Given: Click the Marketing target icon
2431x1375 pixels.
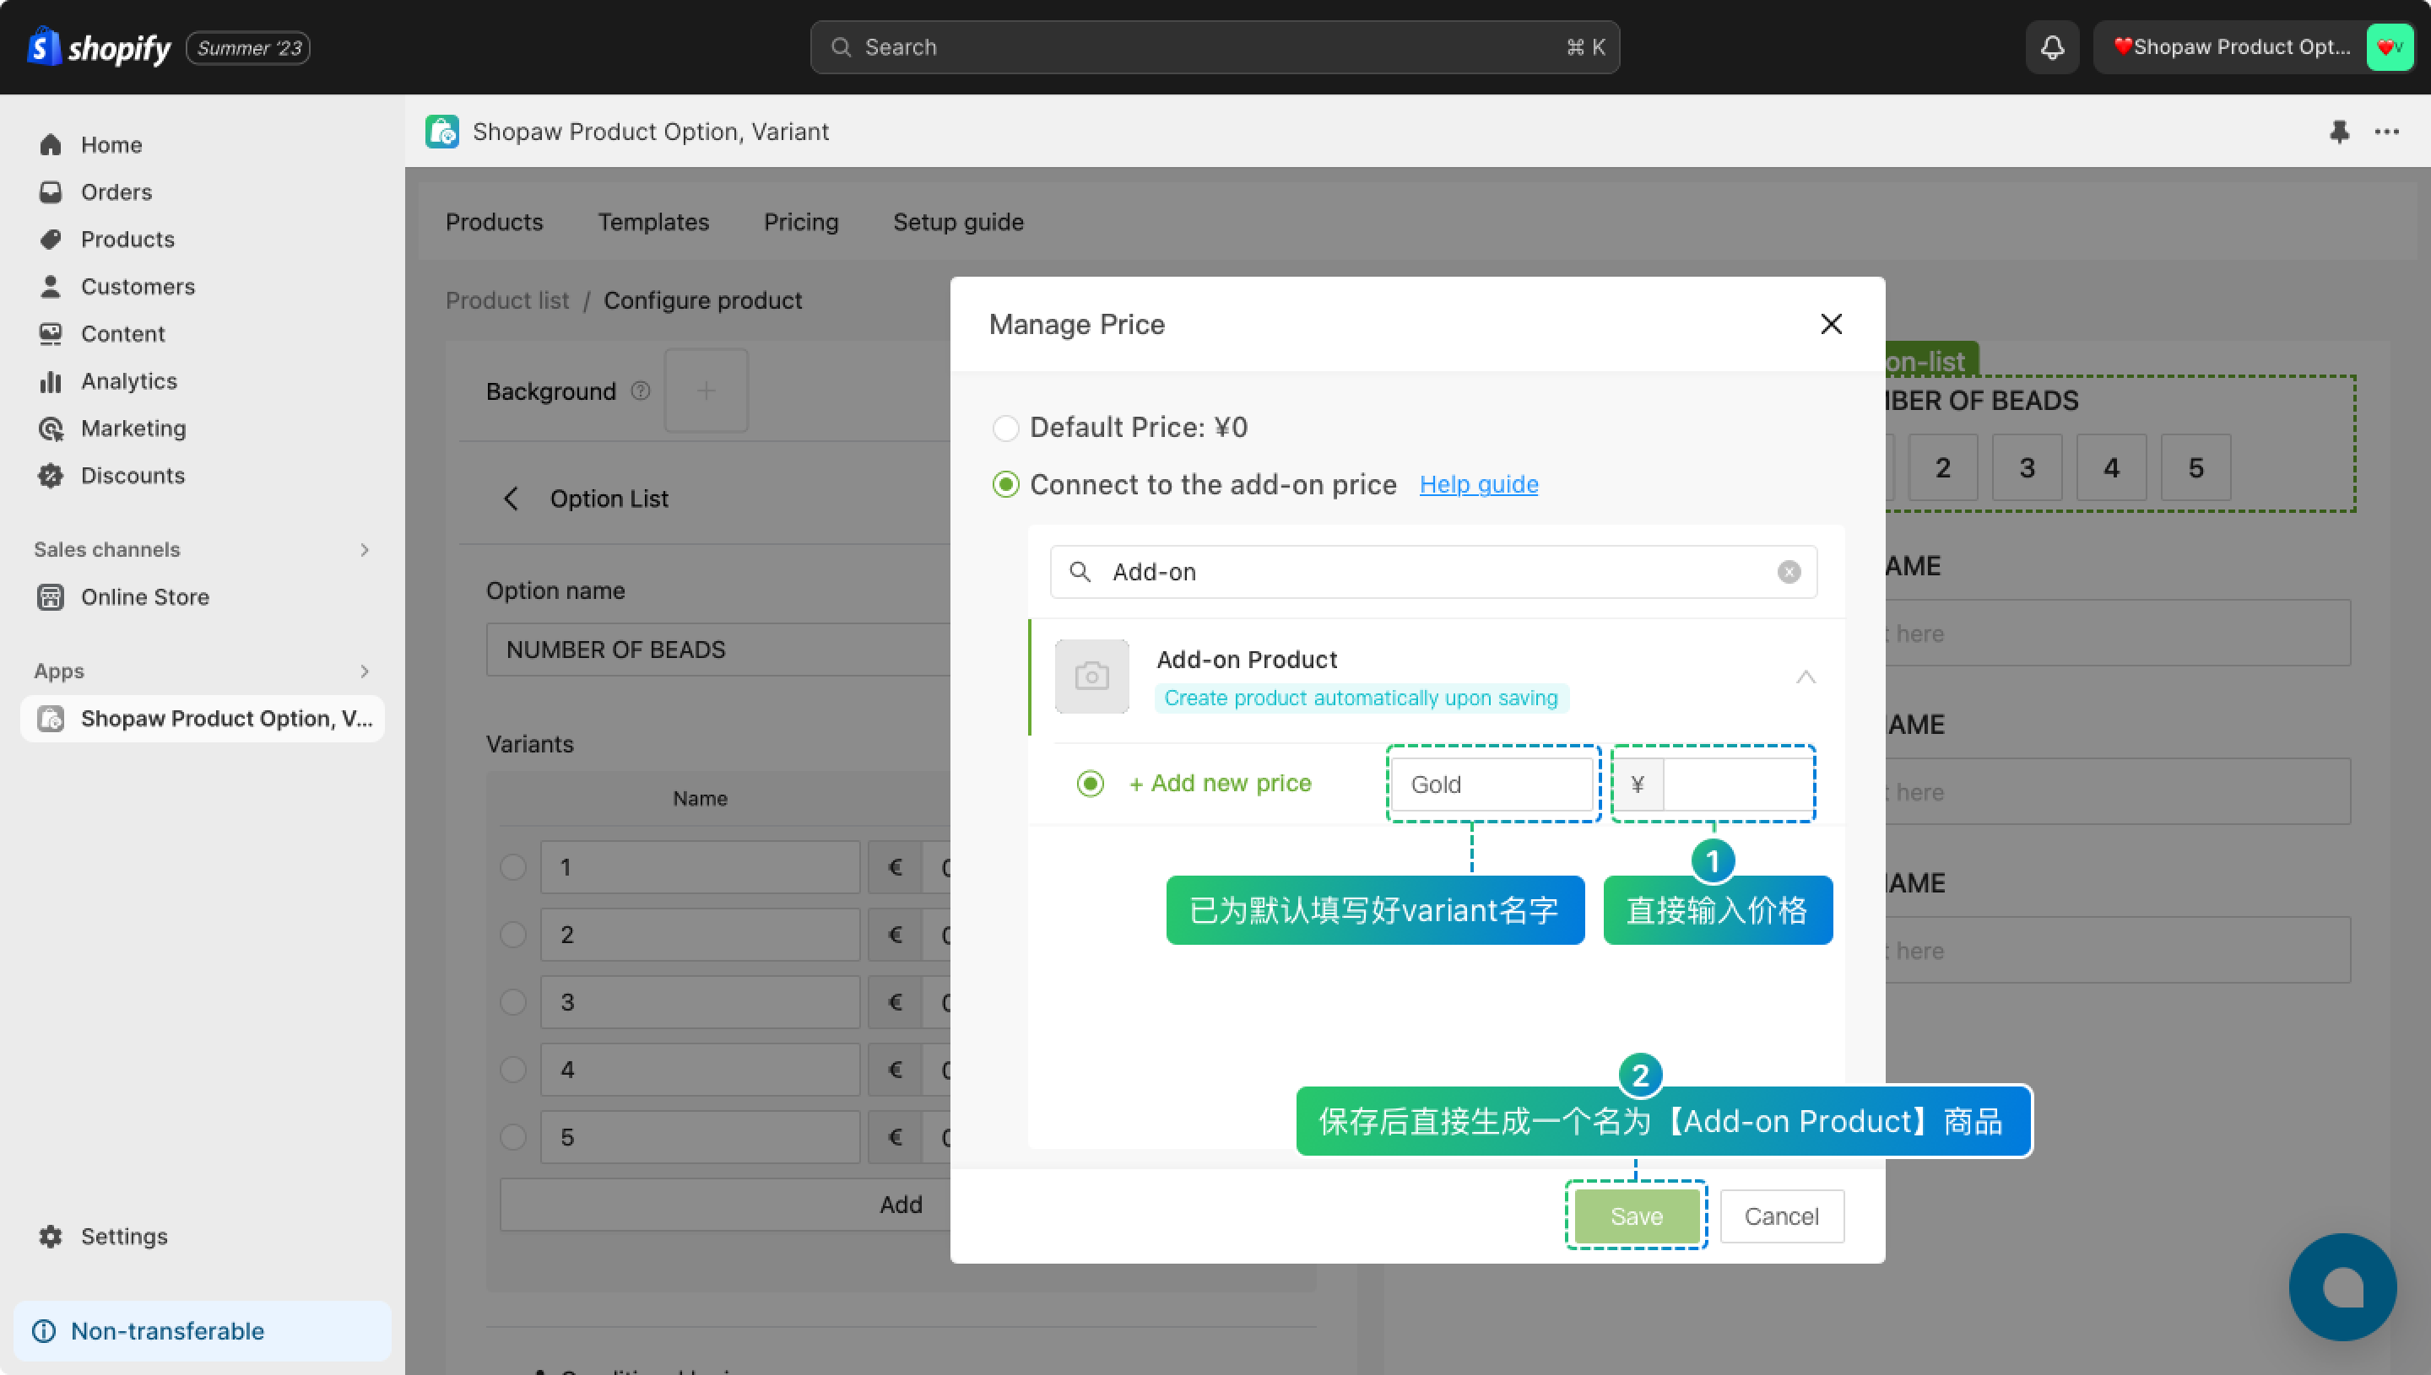Looking at the screenshot, I should [51, 428].
